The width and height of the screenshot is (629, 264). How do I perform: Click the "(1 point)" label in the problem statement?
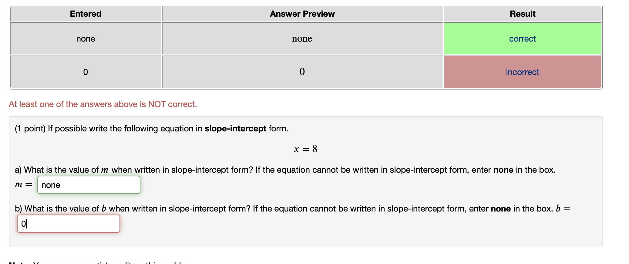point(31,129)
